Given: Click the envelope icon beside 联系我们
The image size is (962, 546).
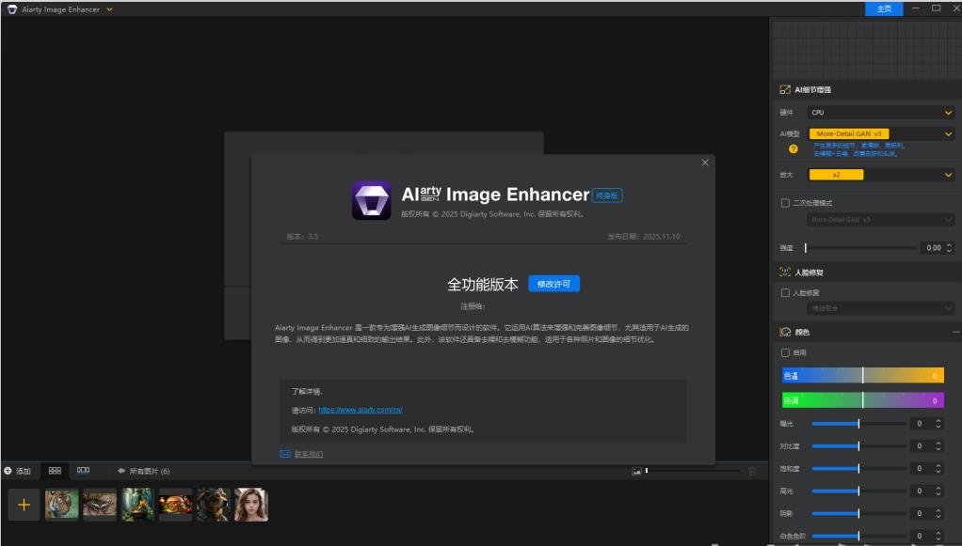Looking at the screenshot, I should click(284, 454).
